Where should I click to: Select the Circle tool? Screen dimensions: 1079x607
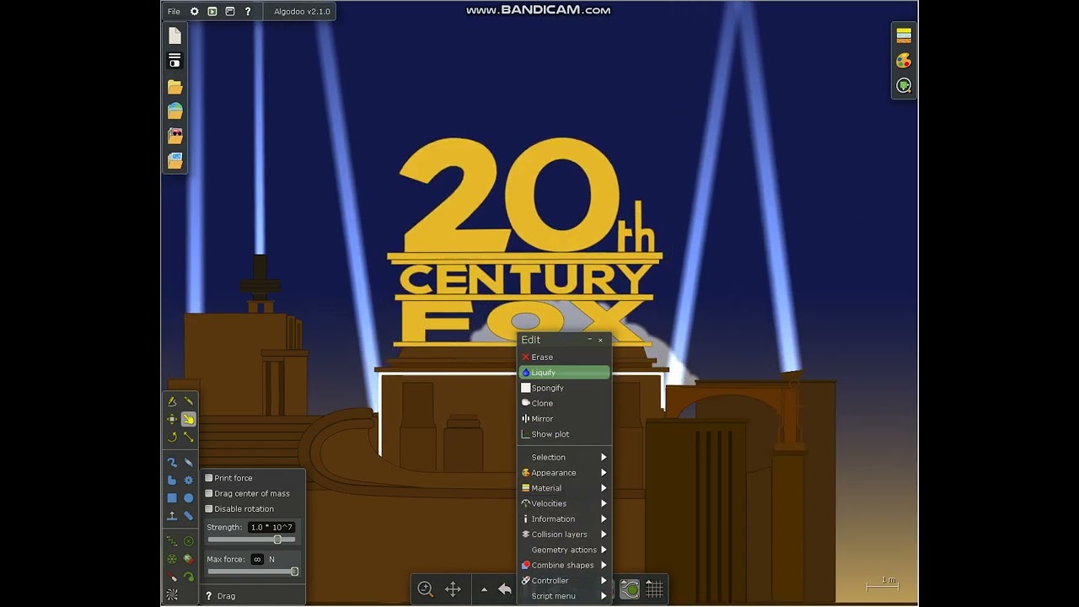click(188, 497)
